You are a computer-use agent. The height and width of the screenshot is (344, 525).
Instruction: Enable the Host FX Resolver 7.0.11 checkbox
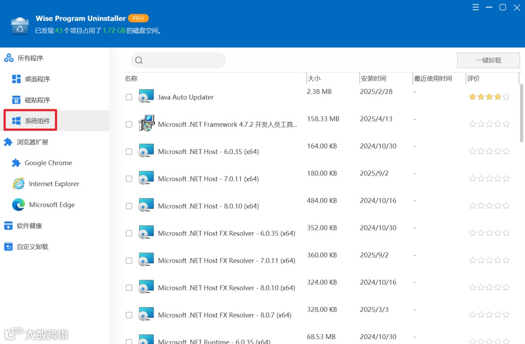tap(129, 261)
